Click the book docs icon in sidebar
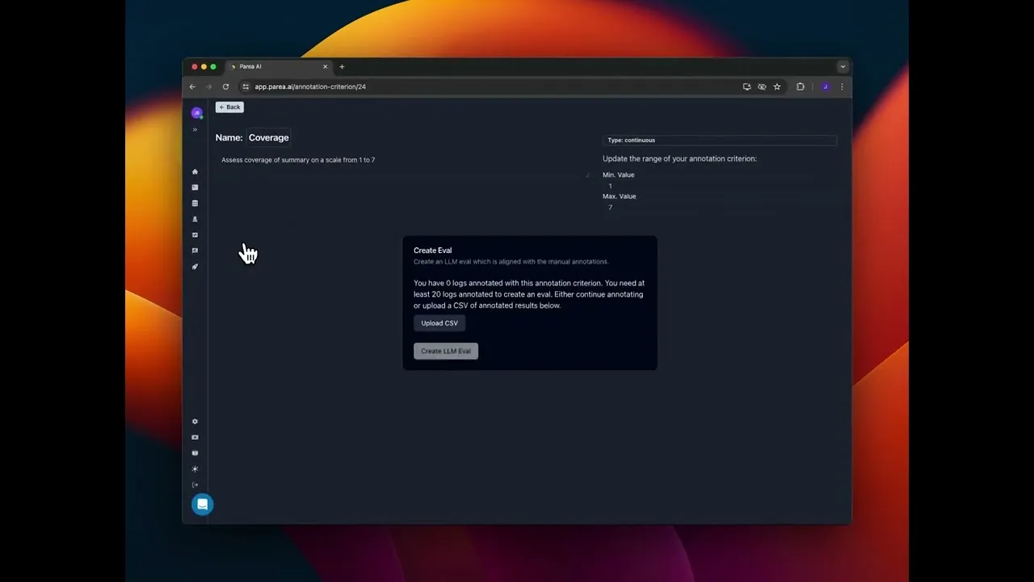Viewport: 1034px width, 582px height. [x=195, y=453]
